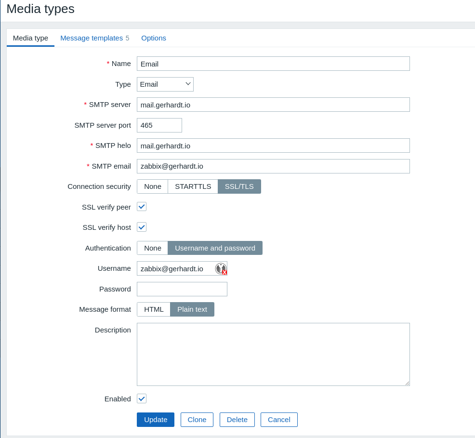
Task: Click the Update button
Action: 156,420
